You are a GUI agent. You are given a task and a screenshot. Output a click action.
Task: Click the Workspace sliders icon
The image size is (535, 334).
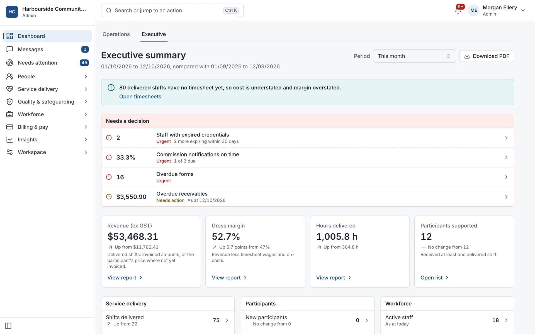(10, 152)
